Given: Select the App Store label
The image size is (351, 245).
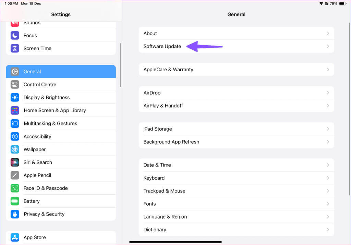Looking at the screenshot, I should (35, 237).
